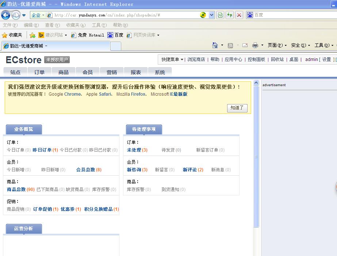This screenshot has height=256, width=337.
Task: Open the 编辑(E) menu
Action: (x=31, y=25)
